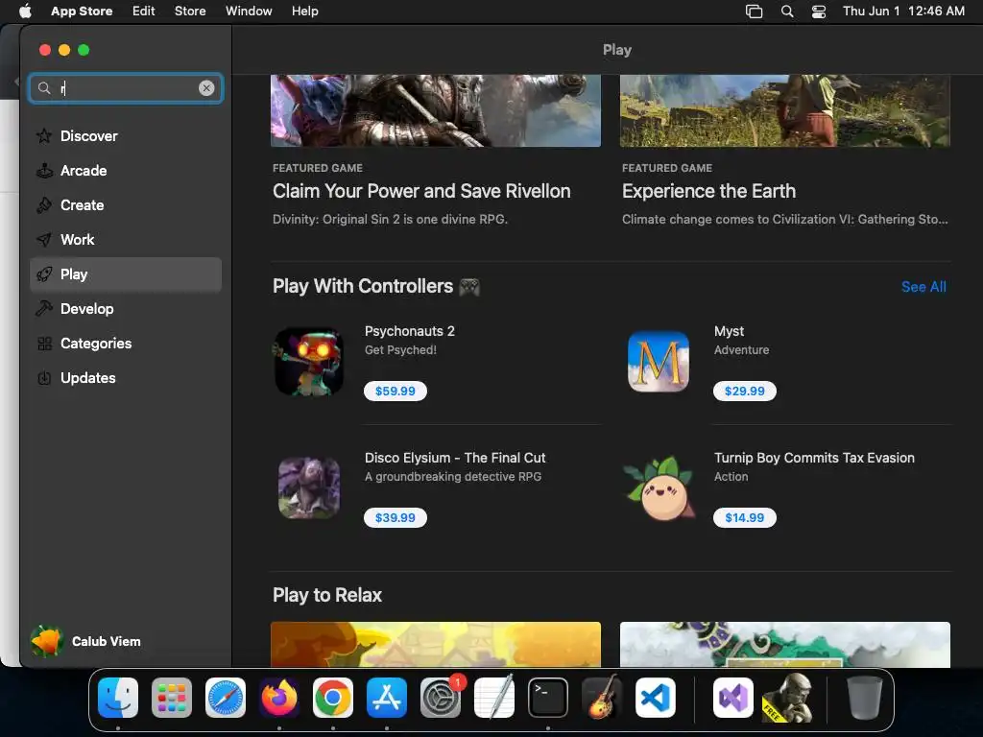Click the Arcade joystick icon
Screen dimensions: 983x737
(44, 171)
